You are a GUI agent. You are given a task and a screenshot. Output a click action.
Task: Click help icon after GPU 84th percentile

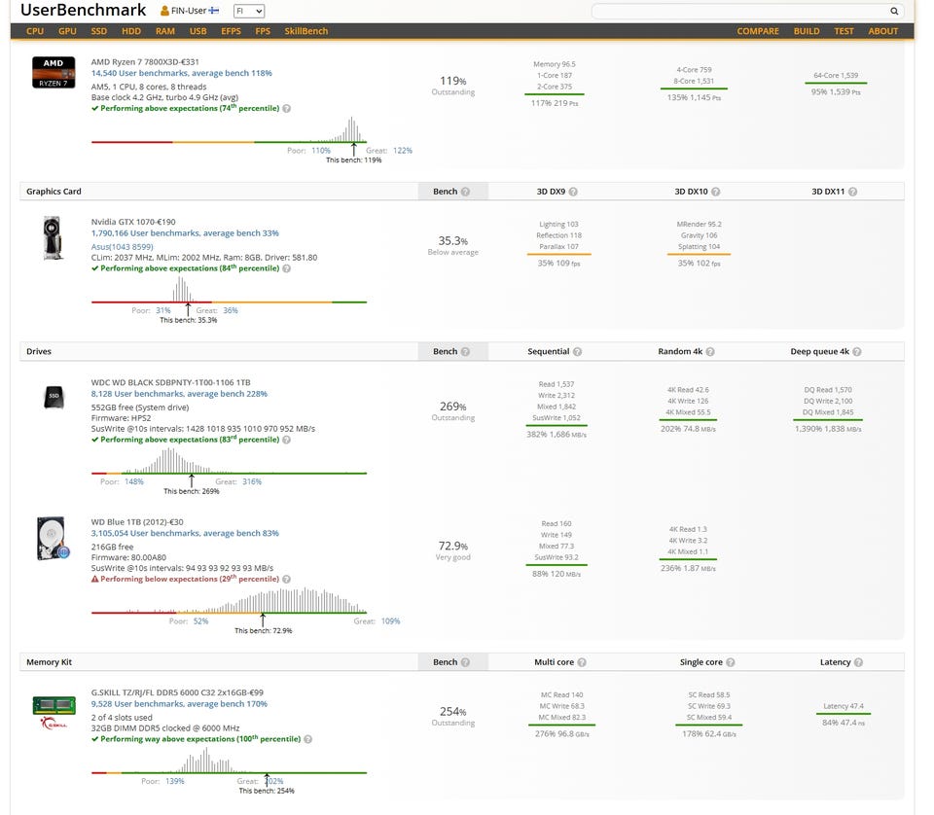point(286,269)
